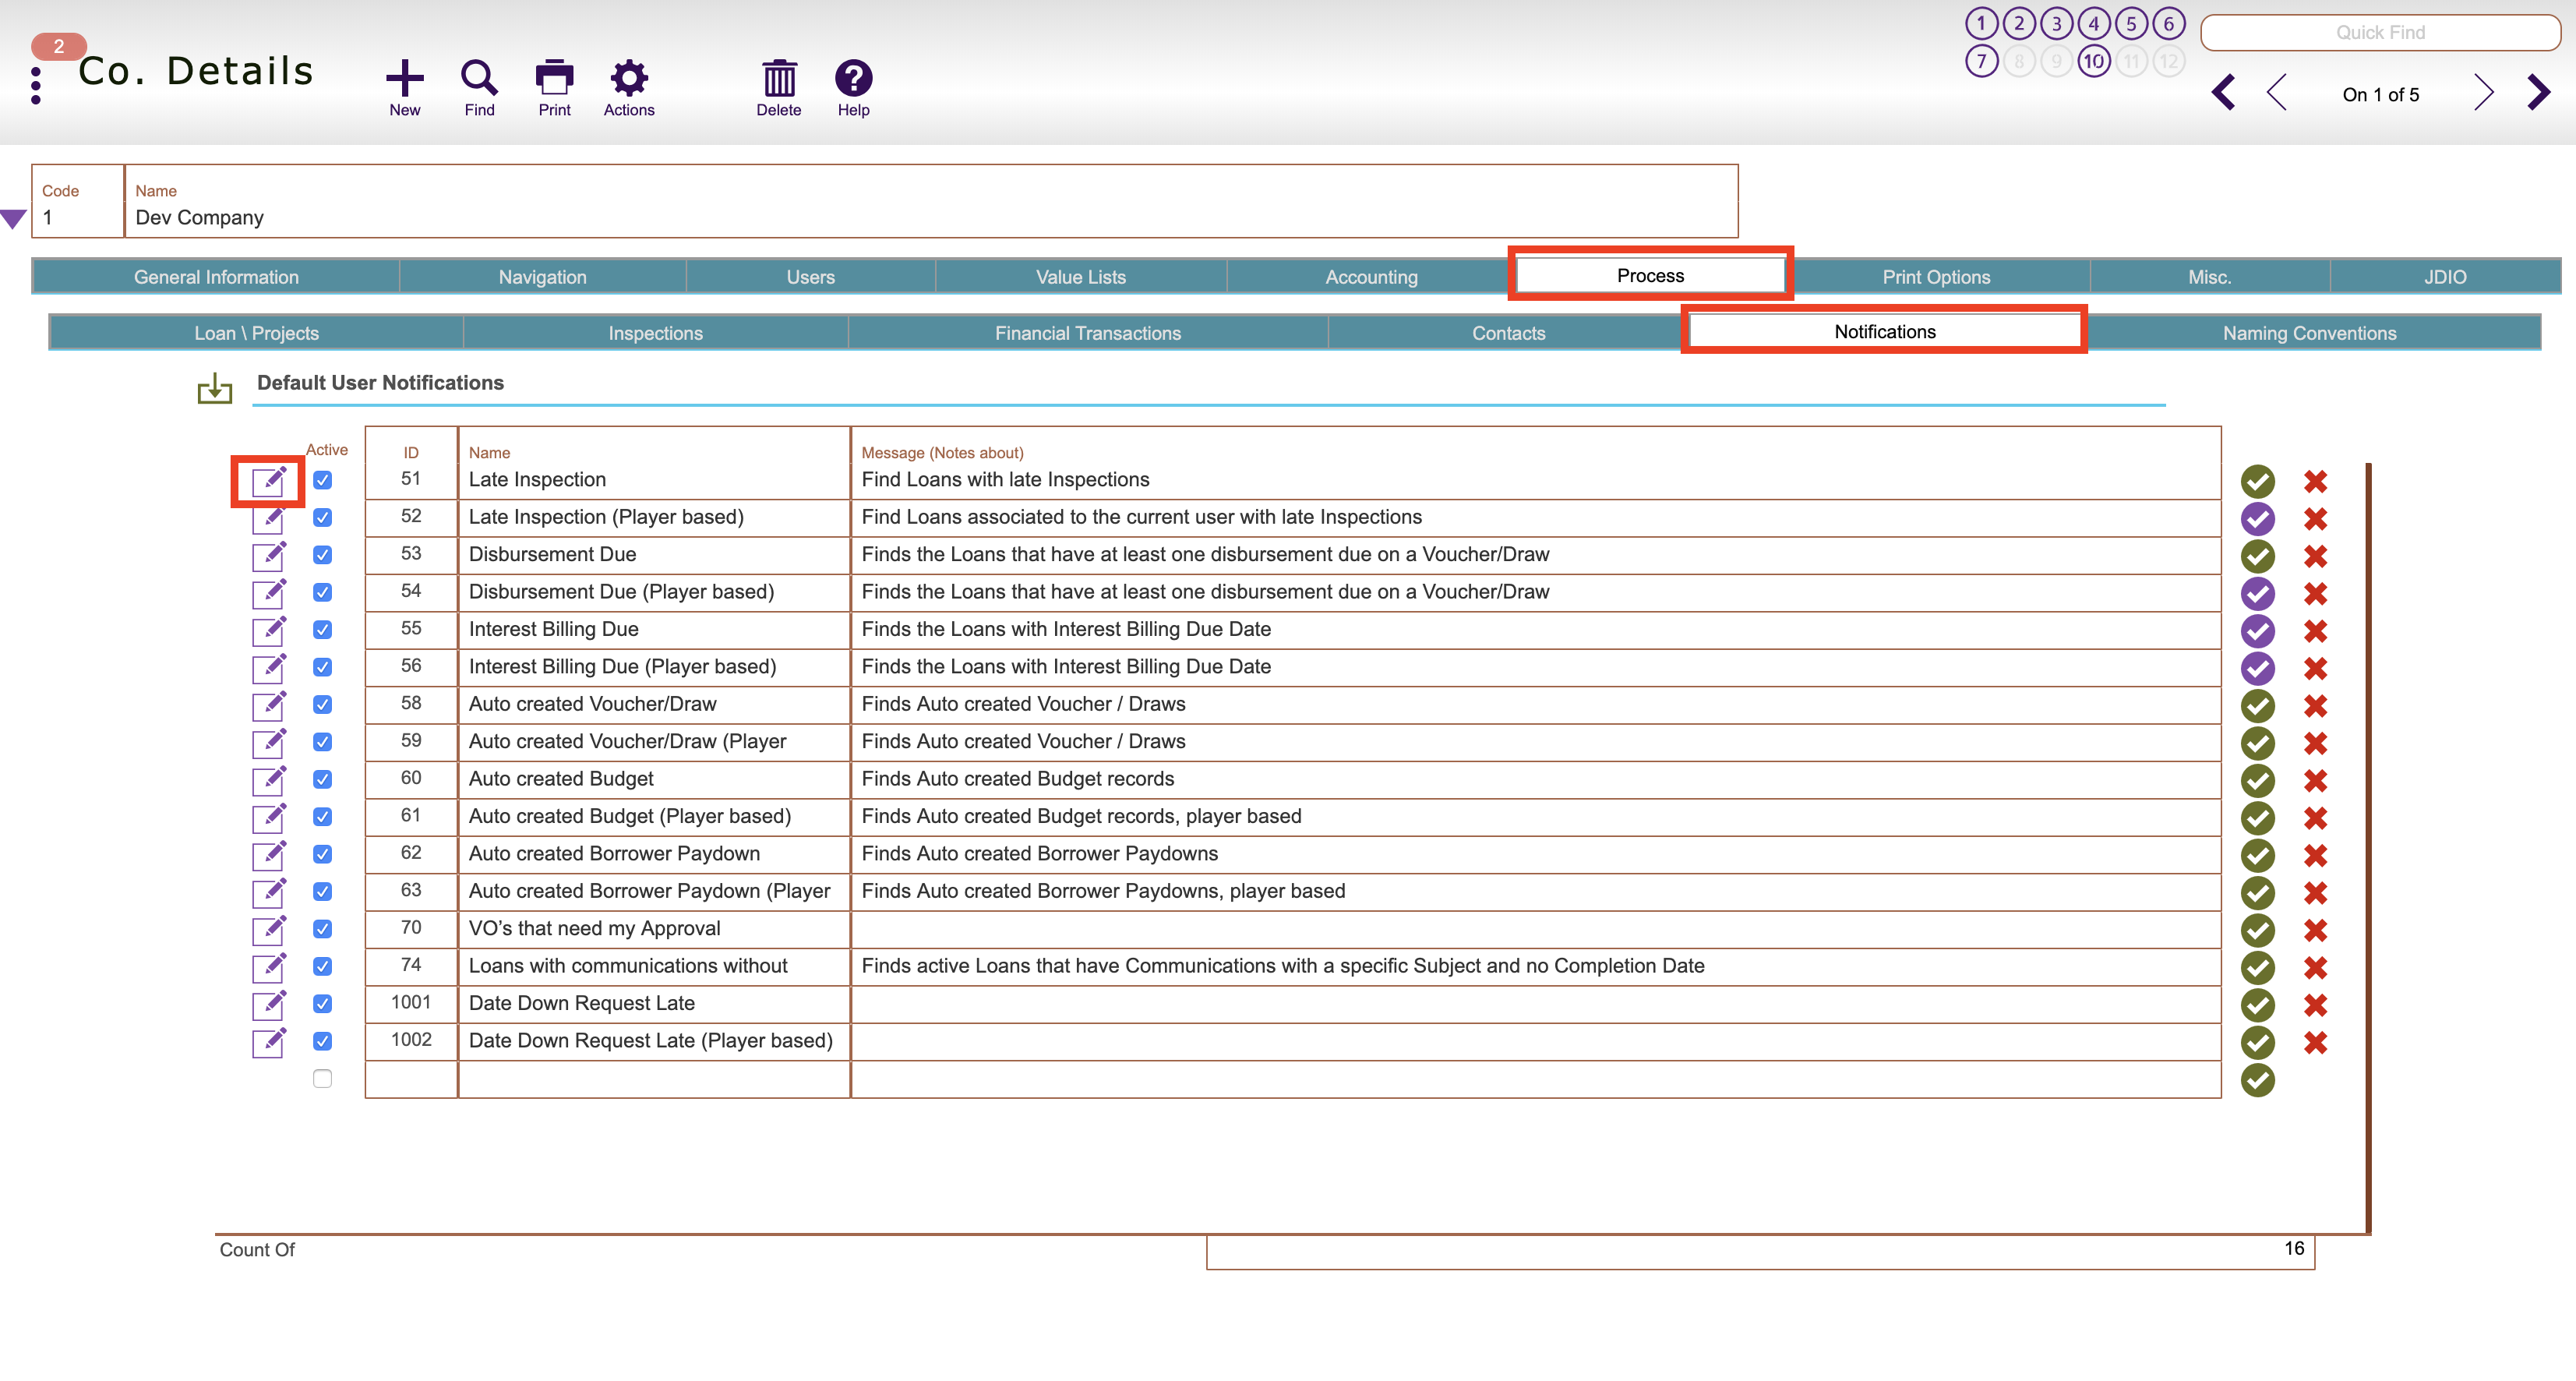Viewport: 2576px width, 1381px height.
Task: Uncheck Active for Auto created Voucher/Draw ID 58
Action: (322, 704)
